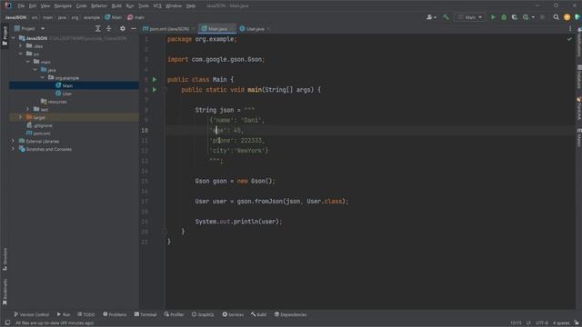Open the Dependencies tool window
Image resolution: width=582 pixels, height=327 pixels.
coord(291,315)
